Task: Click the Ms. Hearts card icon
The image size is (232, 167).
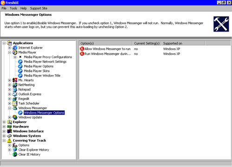Action: click(x=15, y=80)
